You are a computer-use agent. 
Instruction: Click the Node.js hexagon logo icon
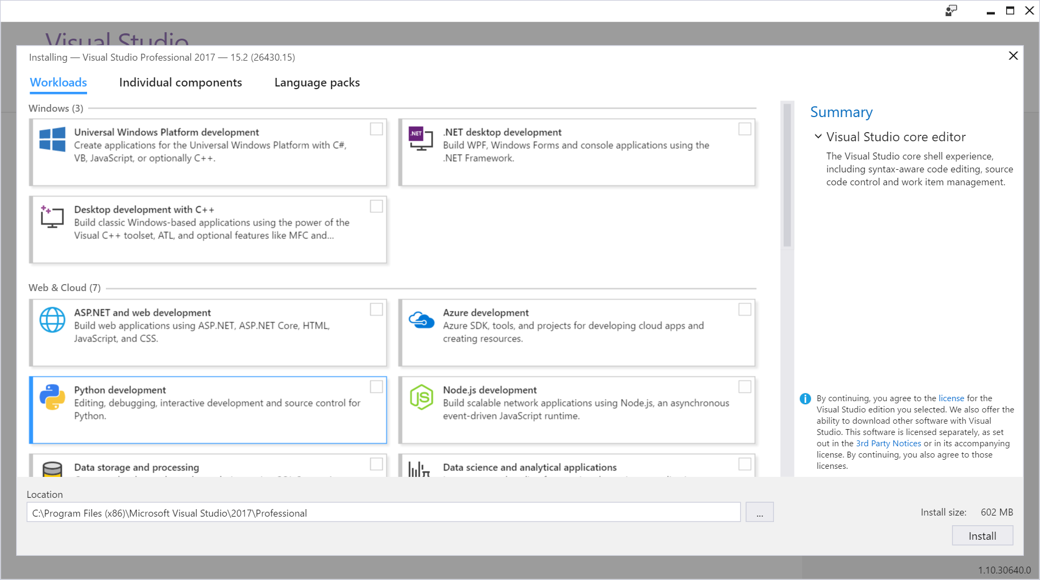coord(421,397)
